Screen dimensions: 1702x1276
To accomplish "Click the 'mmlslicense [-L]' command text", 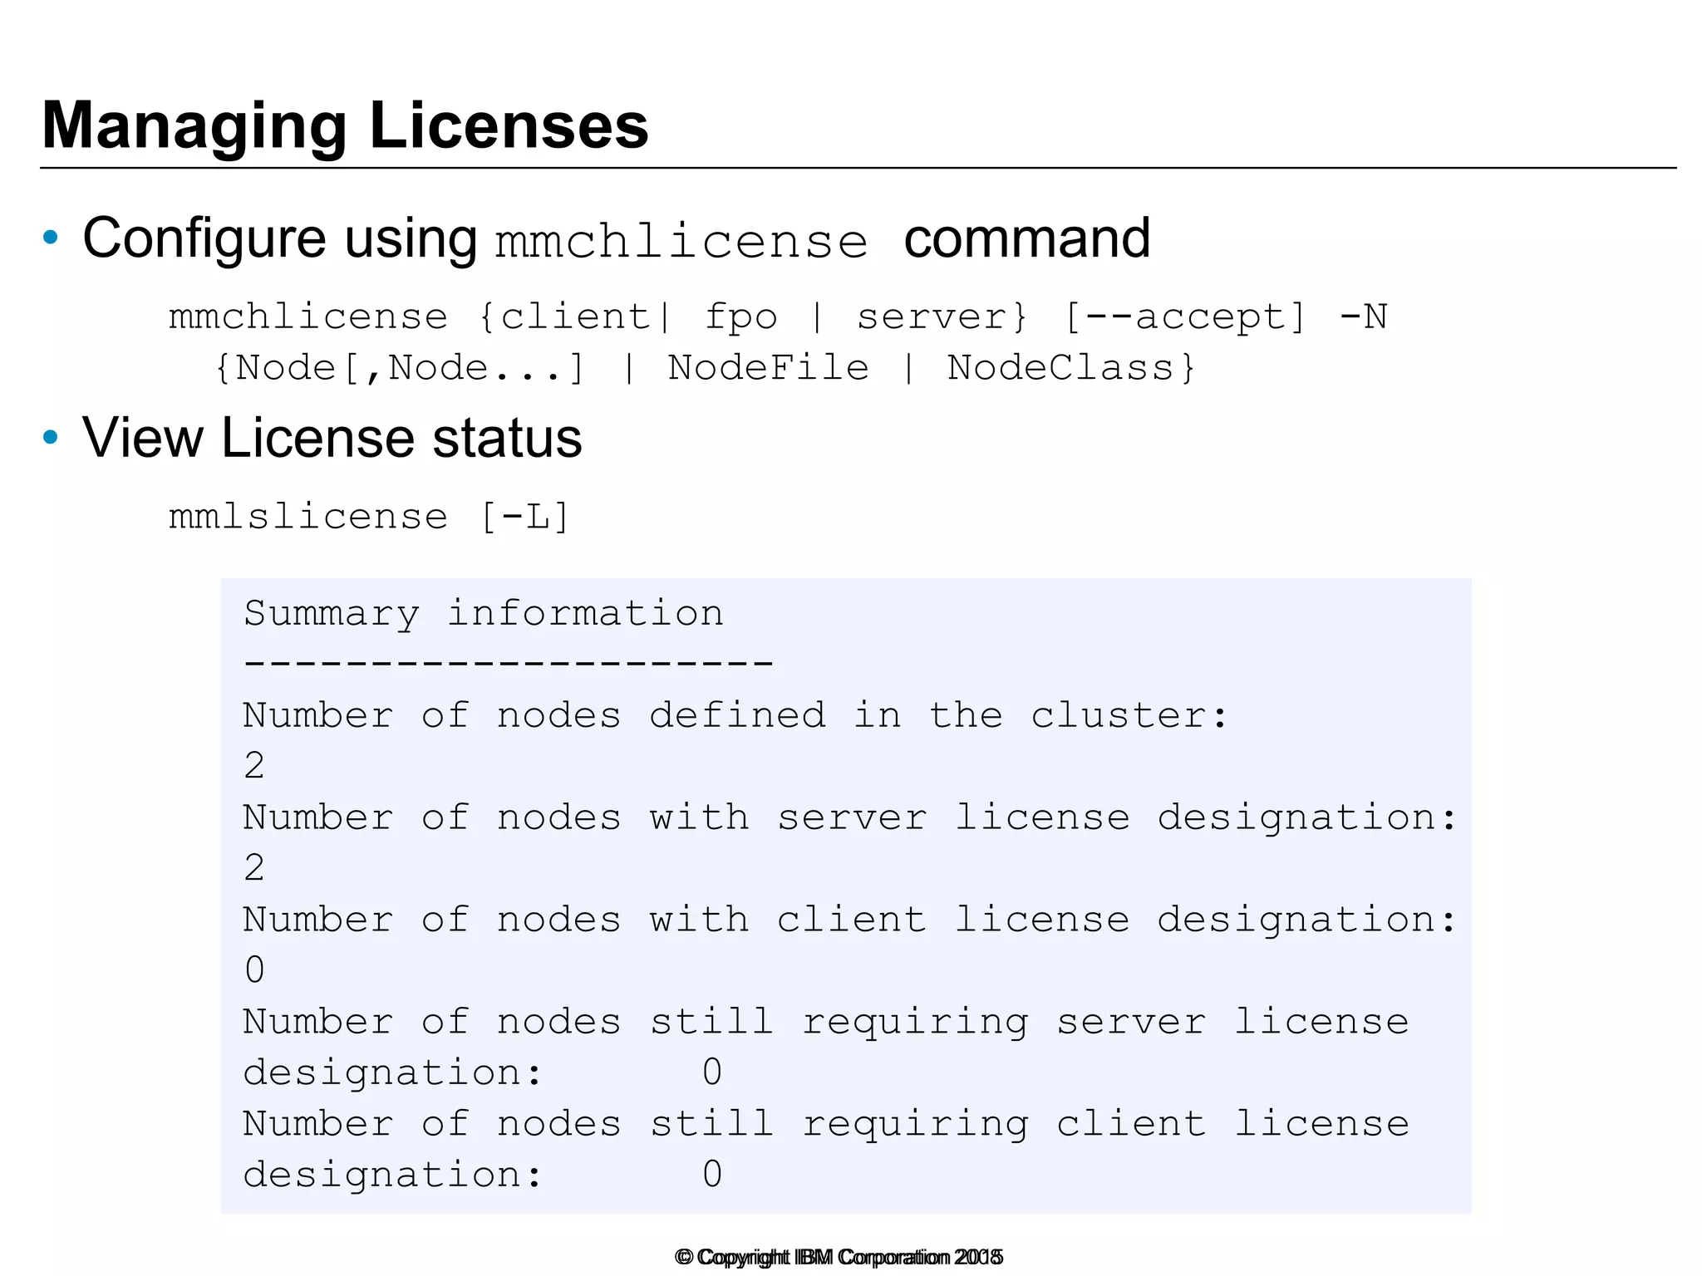I will [x=369, y=518].
